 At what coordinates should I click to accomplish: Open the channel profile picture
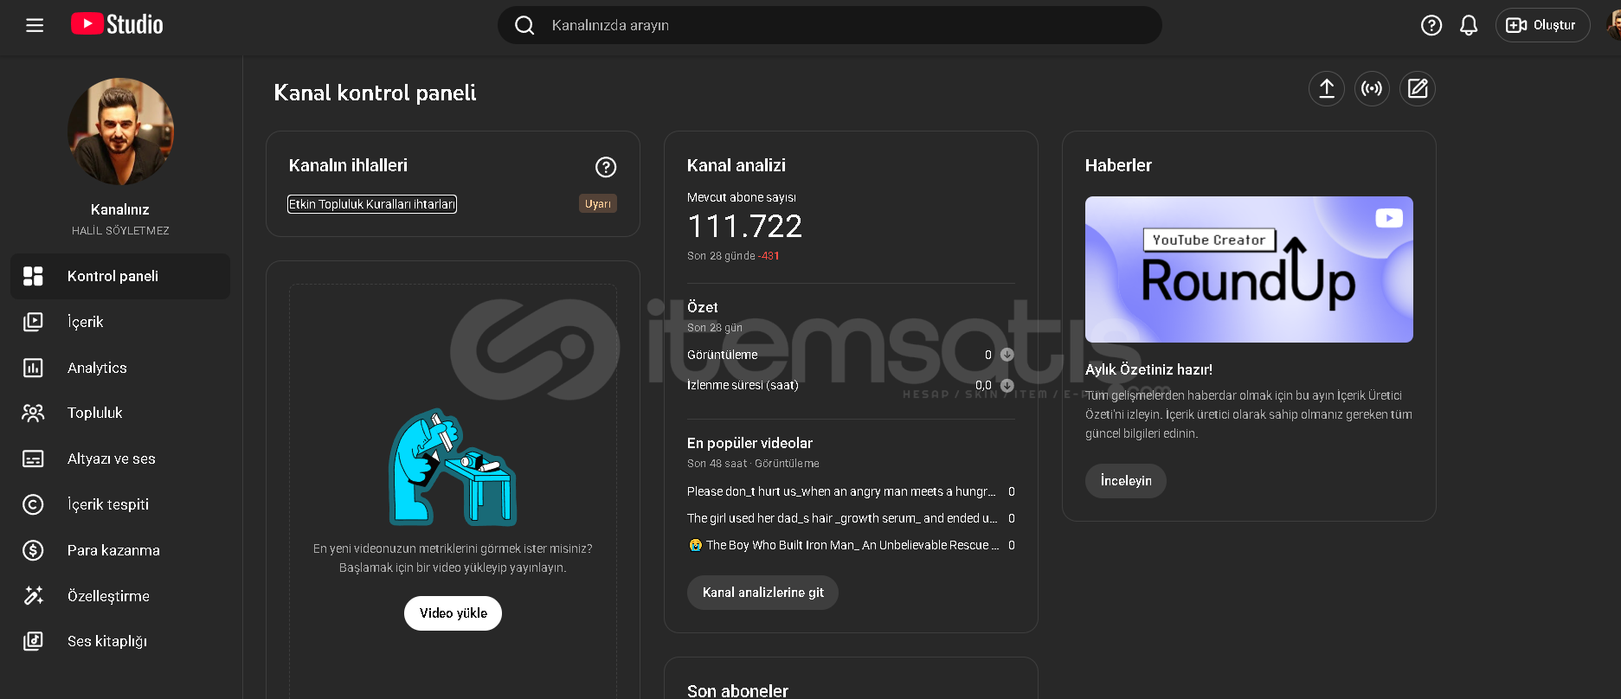click(120, 131)
